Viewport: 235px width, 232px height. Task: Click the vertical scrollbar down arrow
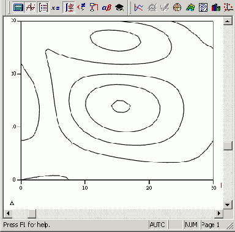228,204
